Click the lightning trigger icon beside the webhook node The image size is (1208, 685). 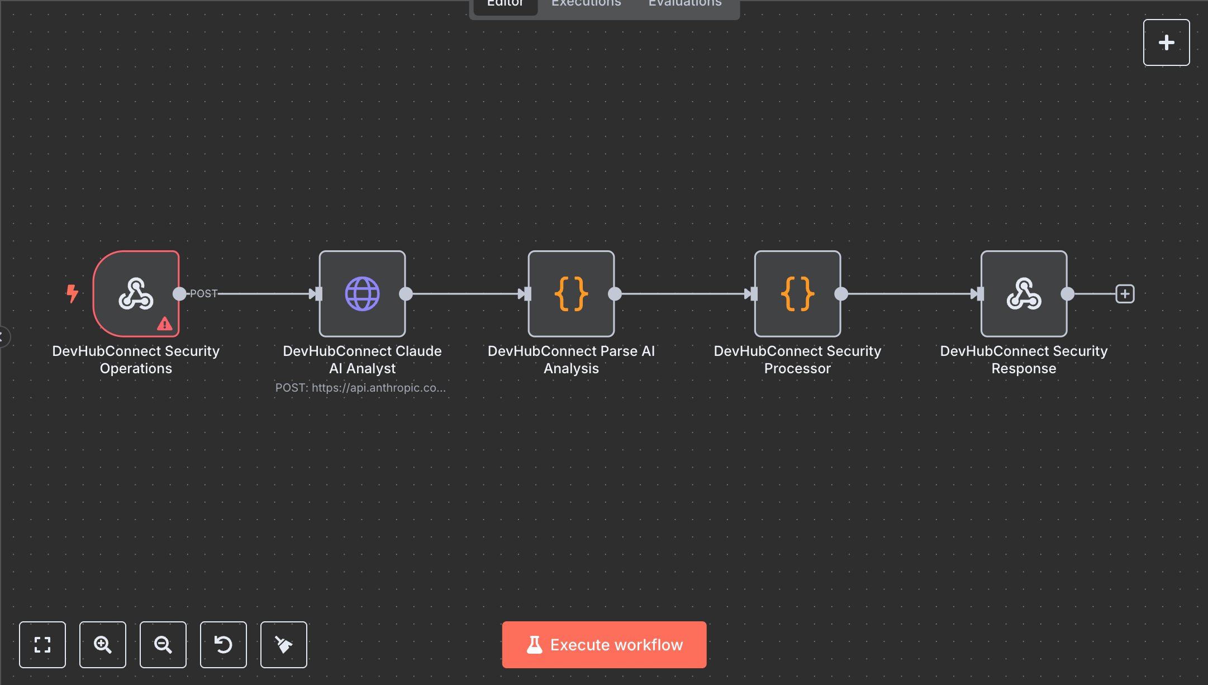coord(73,293)
